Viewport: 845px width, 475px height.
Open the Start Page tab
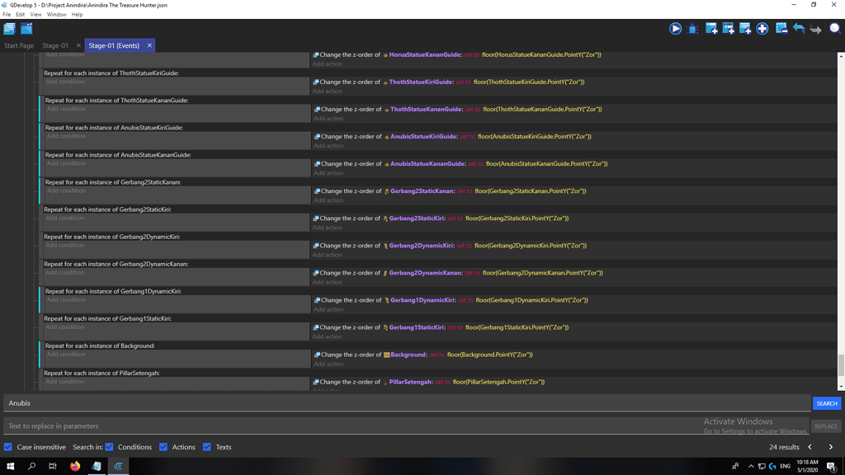point(18,45)
